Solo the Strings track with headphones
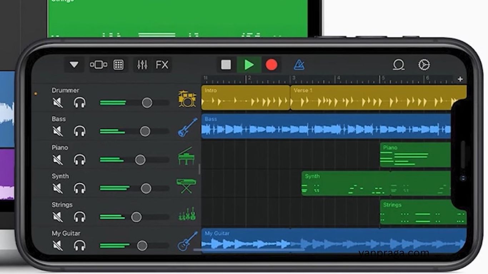This screenshot has width=488, height=274. click(80, 217)
